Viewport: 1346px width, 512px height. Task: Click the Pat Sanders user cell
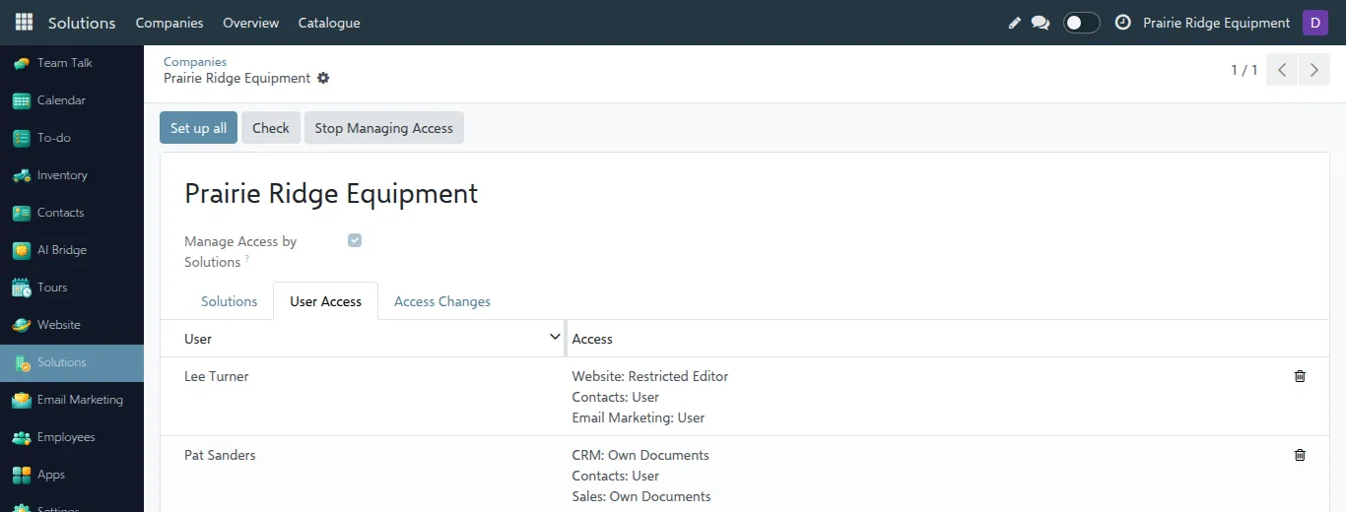[220, 455]
